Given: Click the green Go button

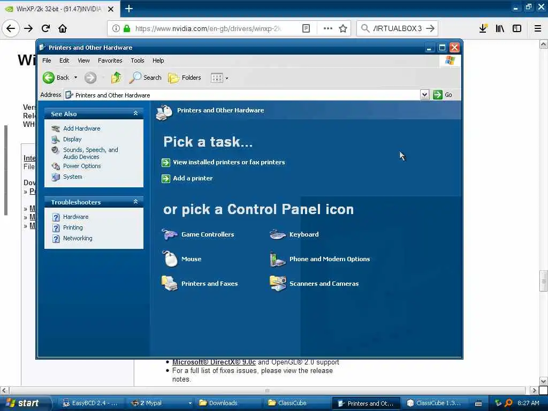Looking at the screenshot, I should pos(443,95).
